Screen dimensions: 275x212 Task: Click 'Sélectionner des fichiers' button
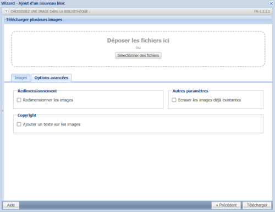[138, 55]
